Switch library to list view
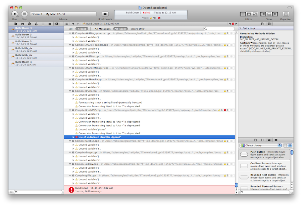The height and width of the screenshot is (206, 302). pos(290,146)
